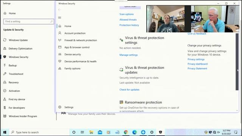Click the Scan options link

click(126, 14)
